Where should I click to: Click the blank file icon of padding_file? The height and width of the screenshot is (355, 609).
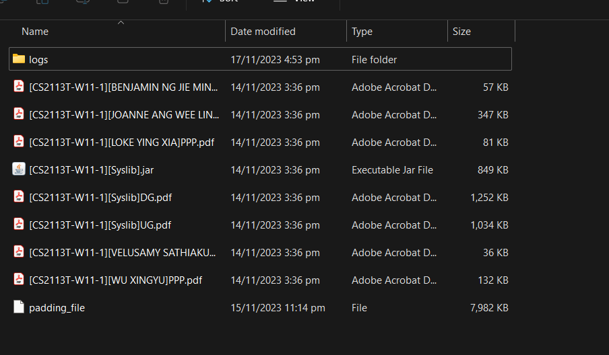(19, 307)
